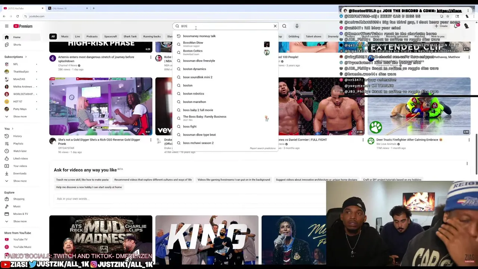Choose suggestion 'The Boss Baby: Family Business'
The height and width of the screenshot is (269, 478).
click(x=225, y=118)
